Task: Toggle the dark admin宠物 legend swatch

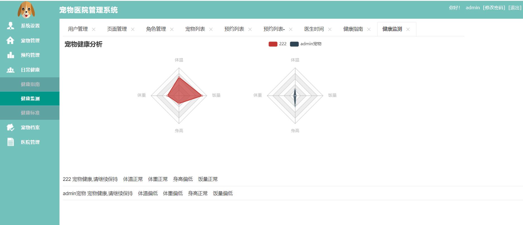Action: click(294, 44)
